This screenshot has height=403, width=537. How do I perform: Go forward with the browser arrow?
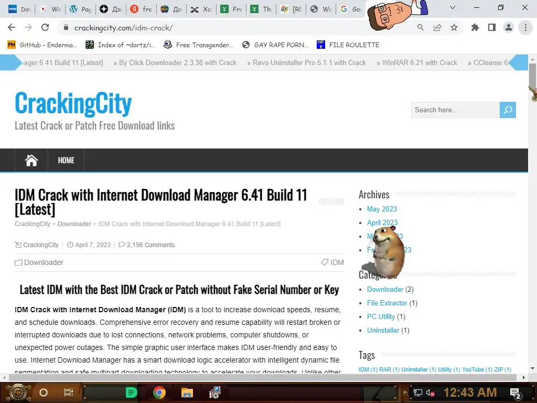point(28,27)
